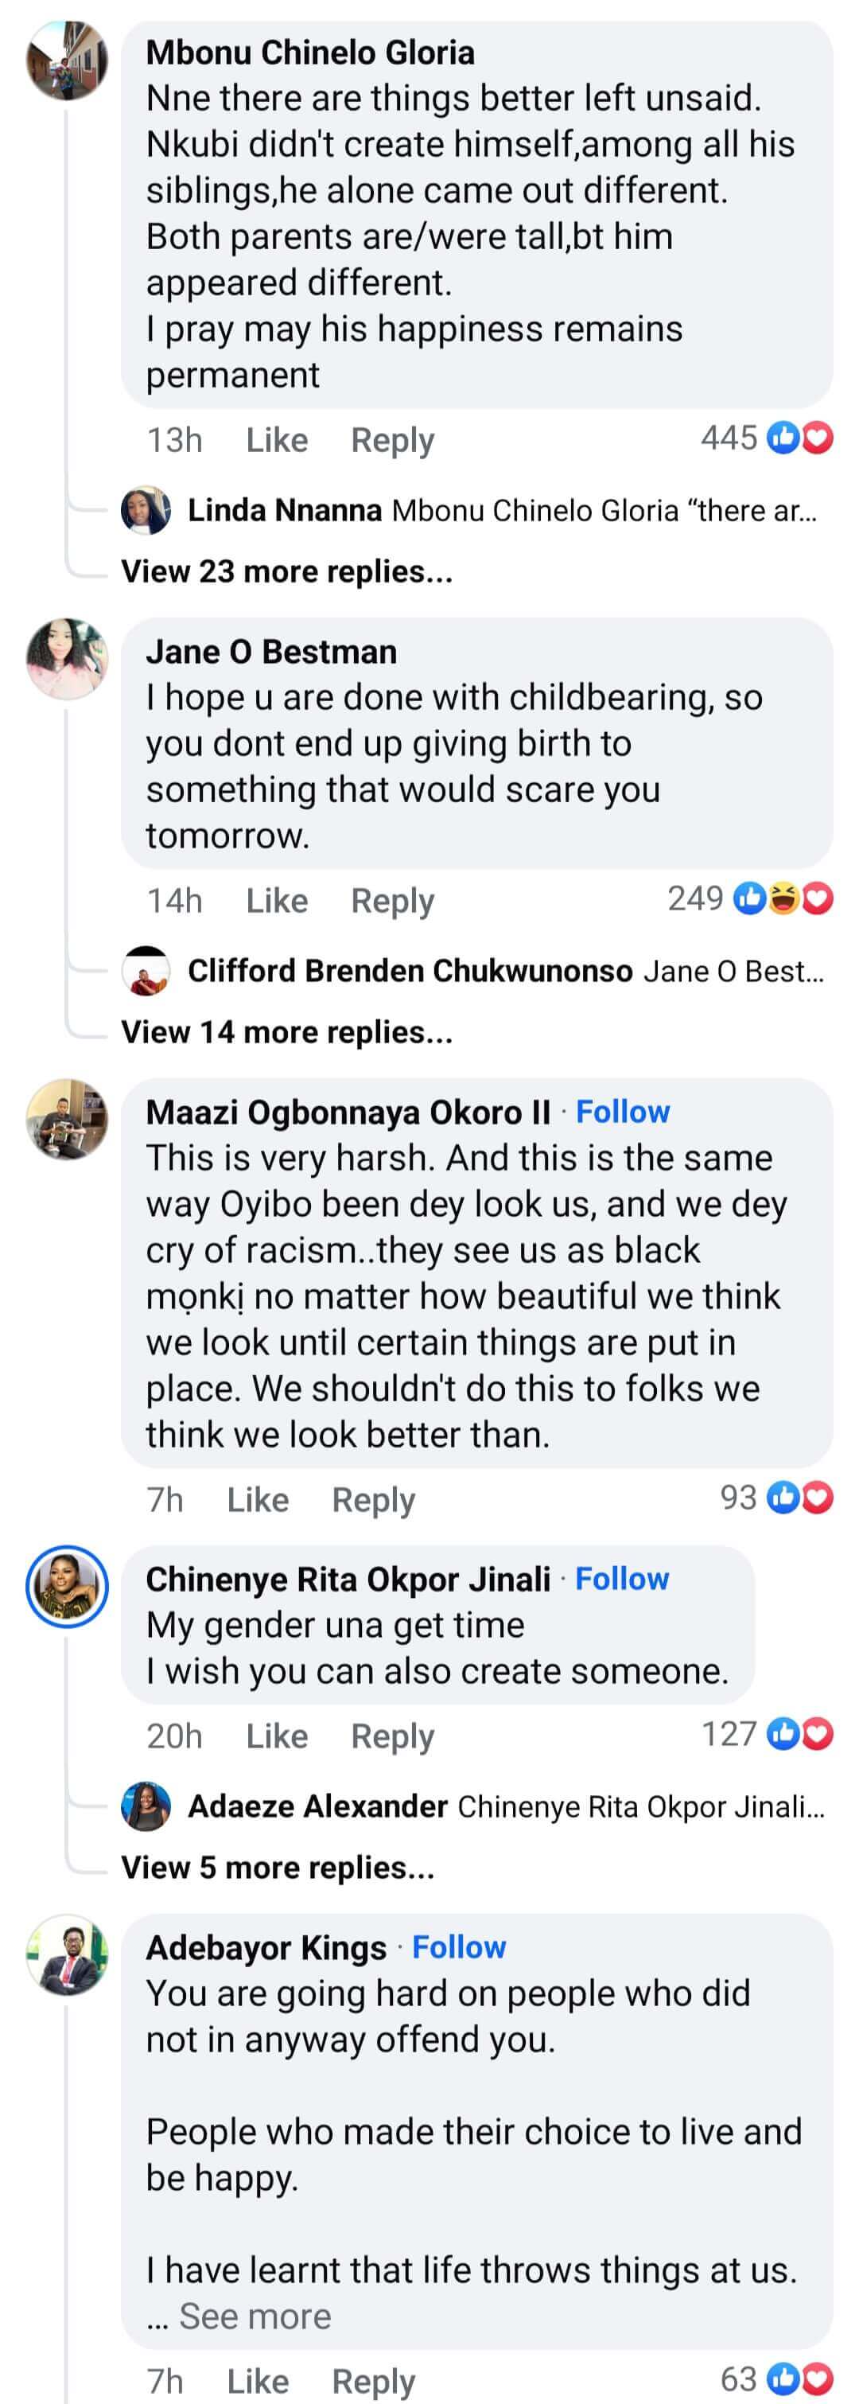Like Jane O Bestman's comment

(x=276, y=901)
